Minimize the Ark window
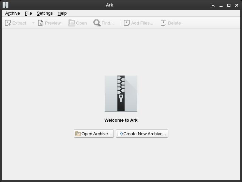The image size is (242, 182). (x=221, y=5)
